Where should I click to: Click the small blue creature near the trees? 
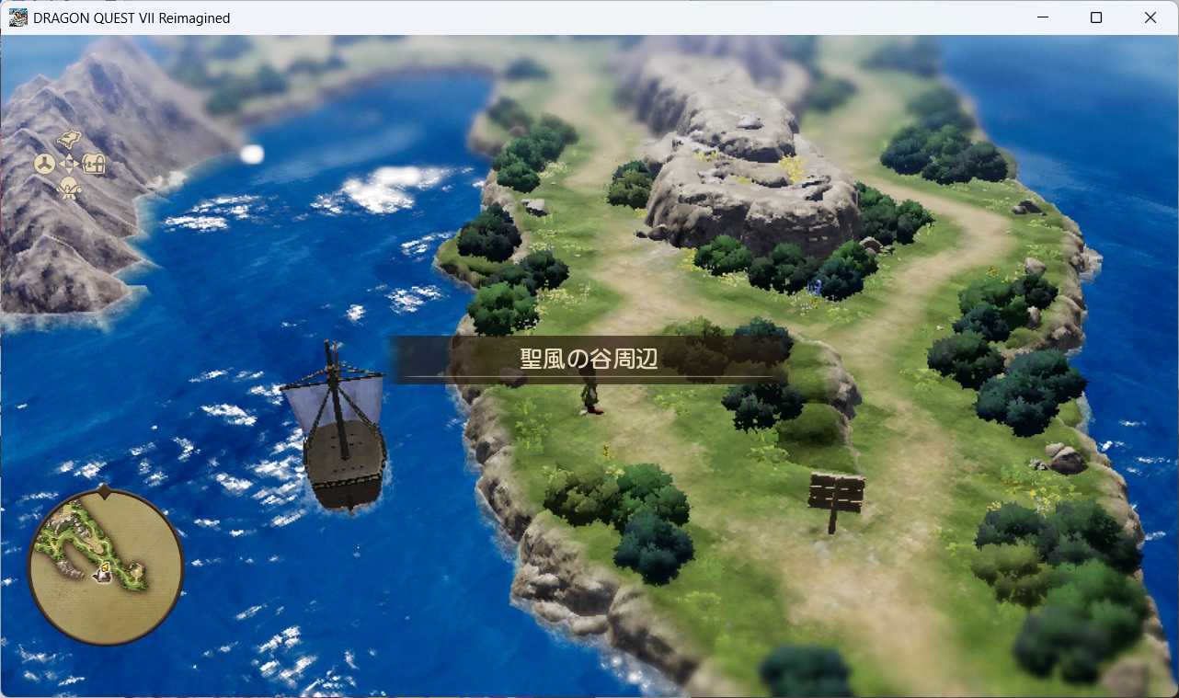[x=814, y=286]
